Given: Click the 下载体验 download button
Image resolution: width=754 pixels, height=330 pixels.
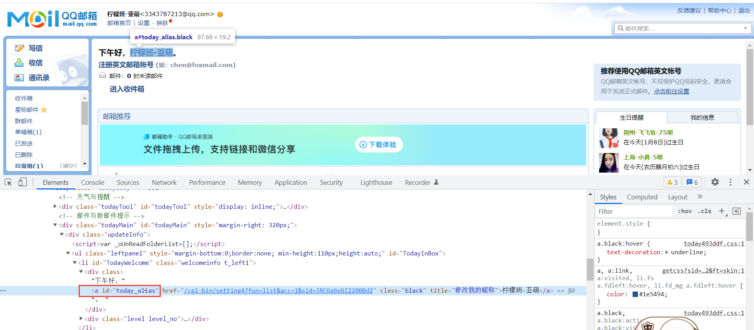Looking at the screenshot, I should tap(379, 145).
